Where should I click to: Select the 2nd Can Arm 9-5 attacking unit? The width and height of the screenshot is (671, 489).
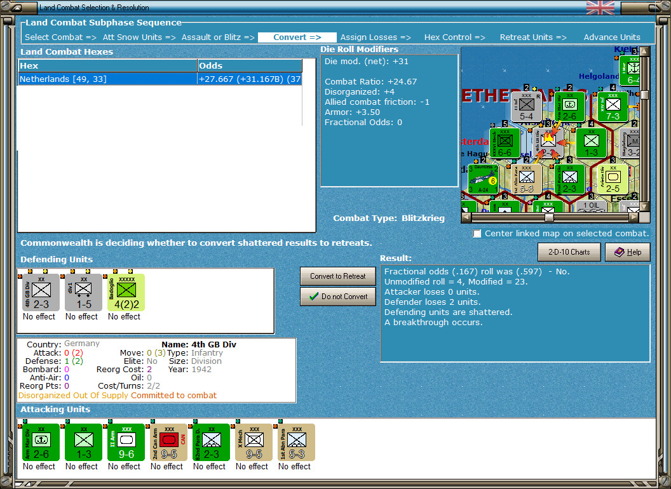pos(168,443)
